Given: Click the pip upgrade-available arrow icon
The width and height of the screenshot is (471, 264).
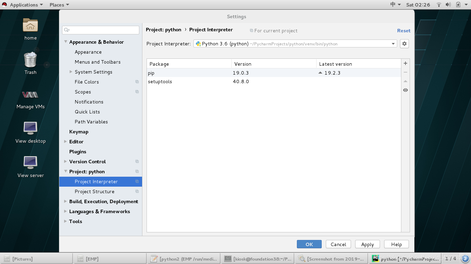Looking at the screenshot, I should [320, 73].
